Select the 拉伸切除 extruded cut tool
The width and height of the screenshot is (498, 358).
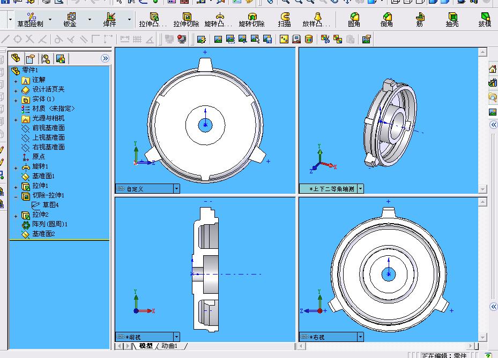(x=186, y=20)
